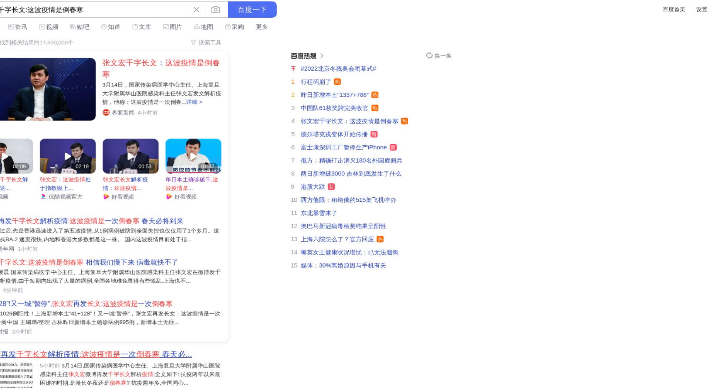Switch to the 图片 tab
Viewport: 710px width, 388px height.
tap(172, 27)
